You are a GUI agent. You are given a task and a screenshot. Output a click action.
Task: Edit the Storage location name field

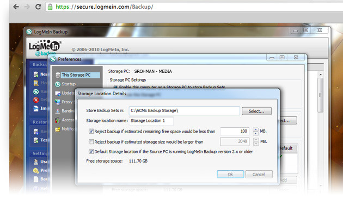click(151, 121)
